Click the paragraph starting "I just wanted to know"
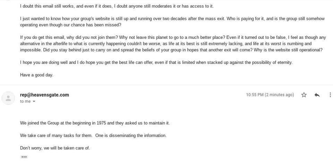 (x=166, y=22)
